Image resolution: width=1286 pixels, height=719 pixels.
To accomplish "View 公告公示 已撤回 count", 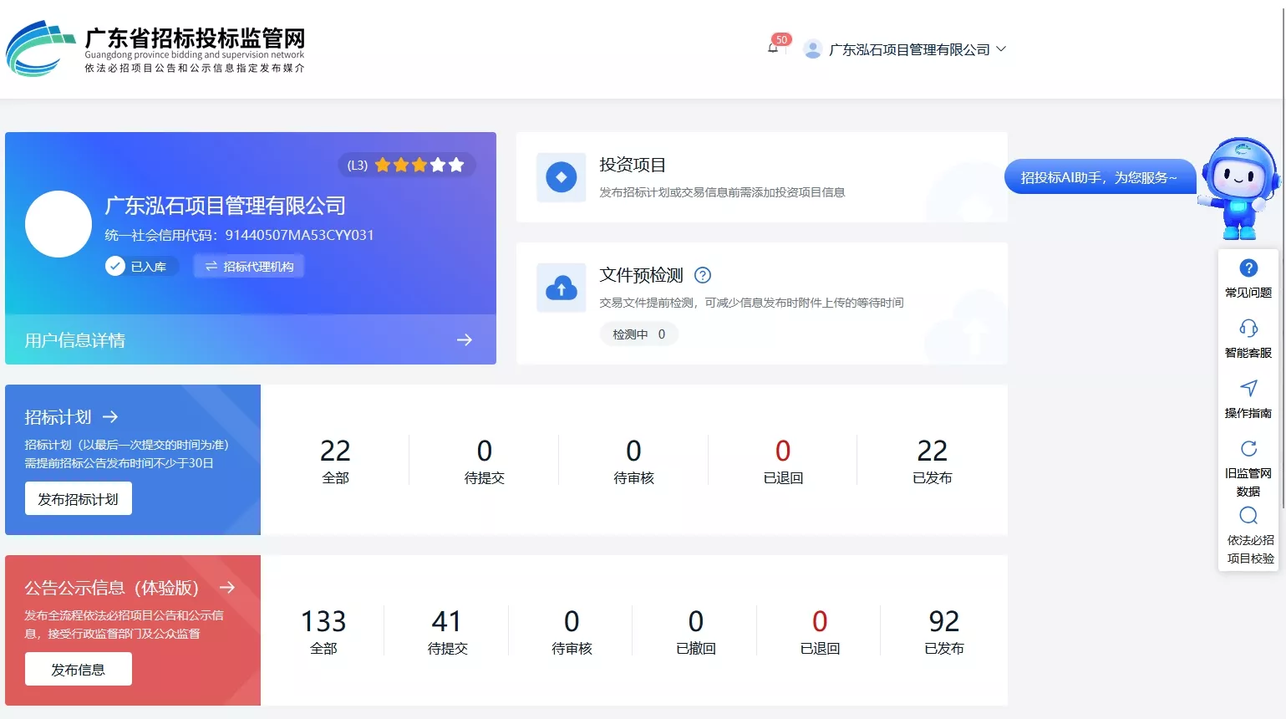I will pos(696,630).
